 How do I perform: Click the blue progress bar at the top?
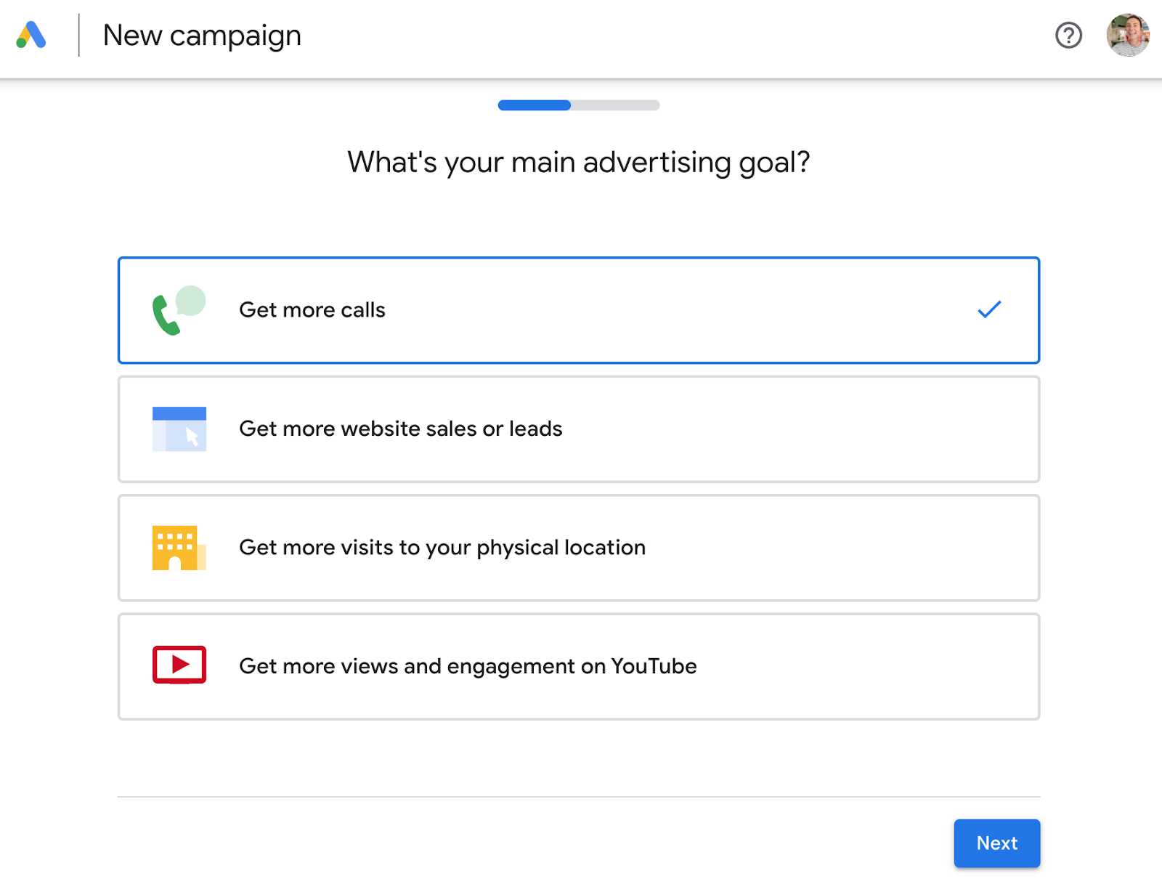[534, 105]
